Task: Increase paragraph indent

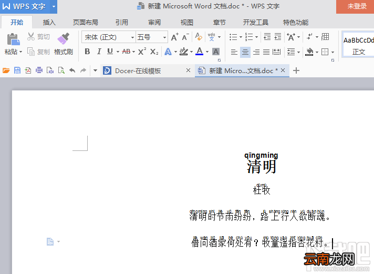Action: 278,37
